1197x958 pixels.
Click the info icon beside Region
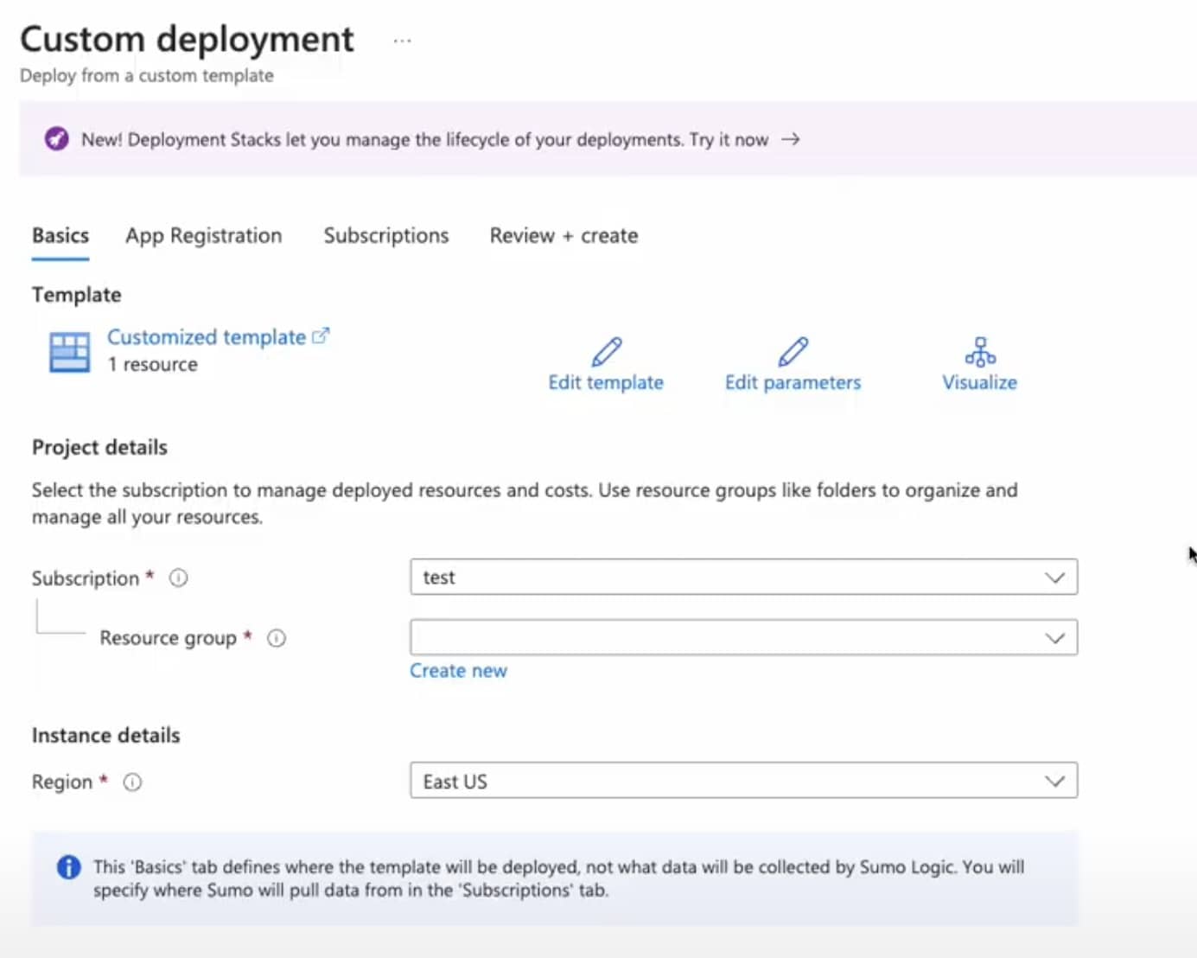(131, 782)
